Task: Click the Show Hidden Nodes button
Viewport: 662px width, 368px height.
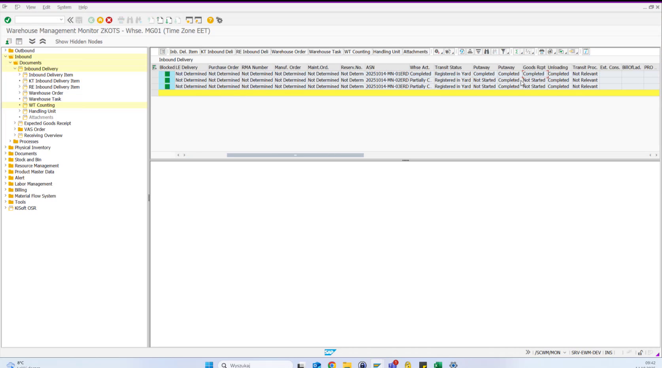Action: coord(78,41)
